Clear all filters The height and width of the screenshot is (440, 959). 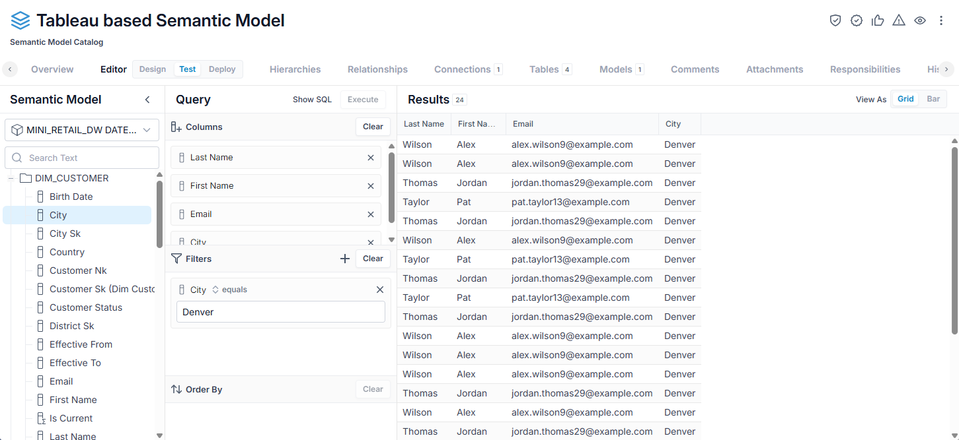pyautogui.click(x=373, y=259)
